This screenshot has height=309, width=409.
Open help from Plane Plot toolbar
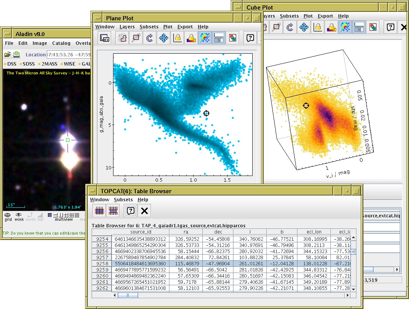[250, 38]
